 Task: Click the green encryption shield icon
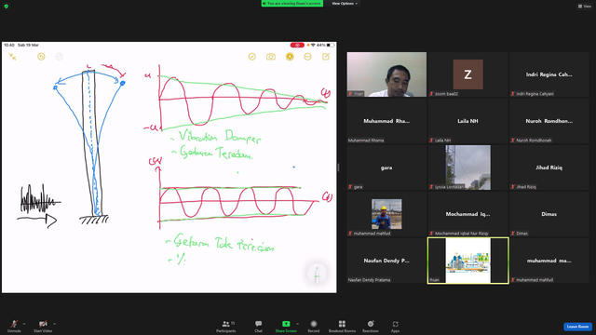pyautogui.click(x=7, y=7)
